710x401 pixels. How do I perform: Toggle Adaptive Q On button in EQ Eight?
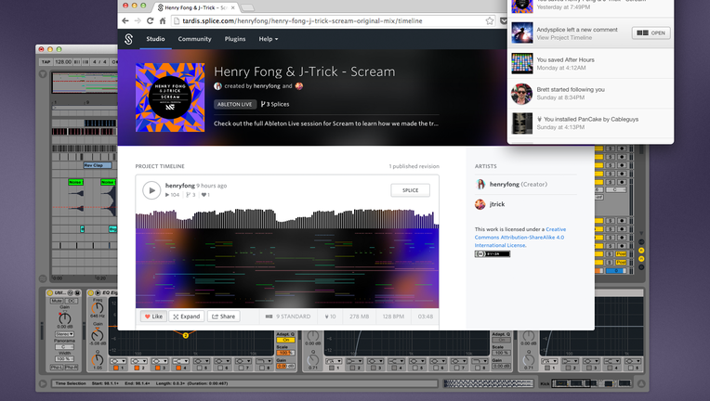[x=285, y=340]
